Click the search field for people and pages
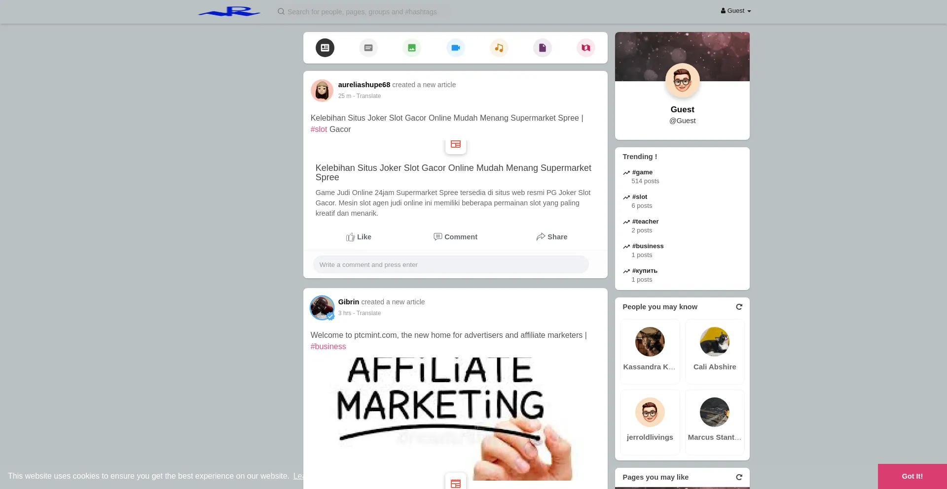The image size is (947, 489). [x=363, y=12]
